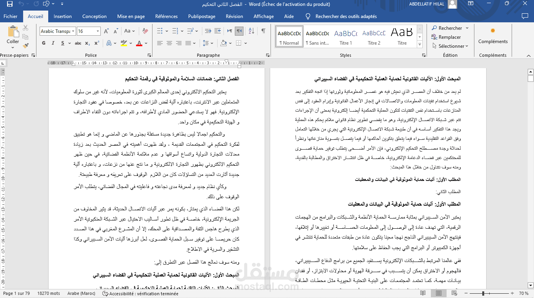Apply superscript formatting x²

coord(97,43)
